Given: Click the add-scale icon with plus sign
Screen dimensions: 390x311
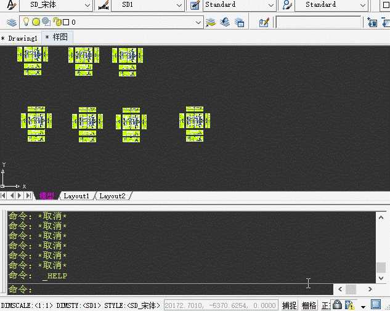Looking at the screenshot, I should click(372, 22).
